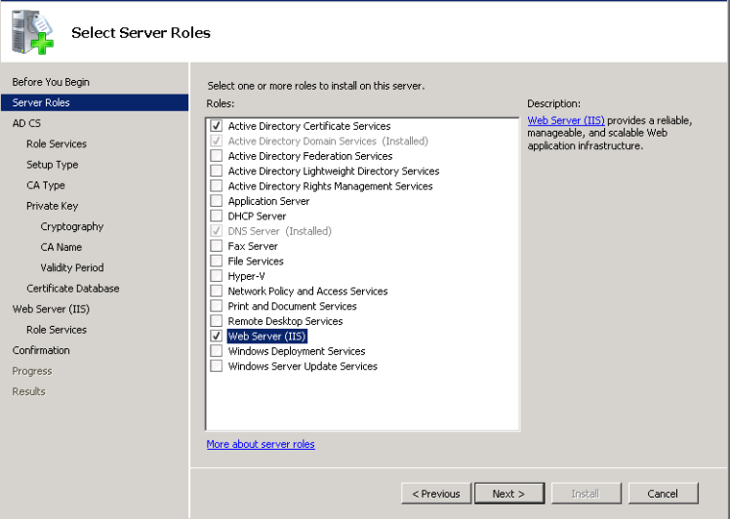
Task: Enable the Hyper-V role checkbox
Action: 216,275
